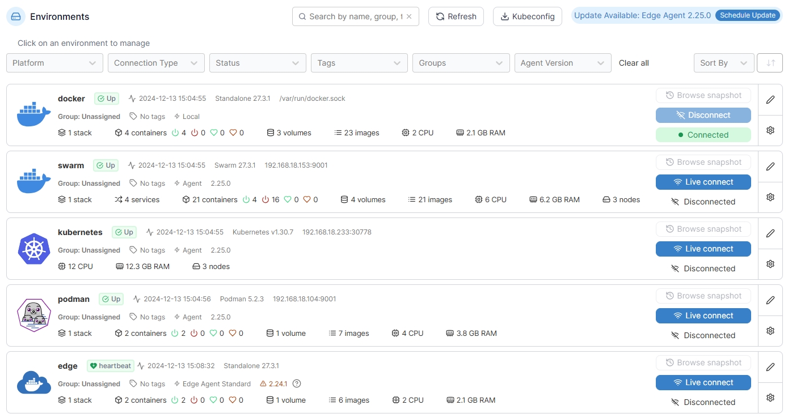Click the Kubernetes helm logo icon
Image resolution: width=788 pixels, height=418 pixels.
[34, 249]
